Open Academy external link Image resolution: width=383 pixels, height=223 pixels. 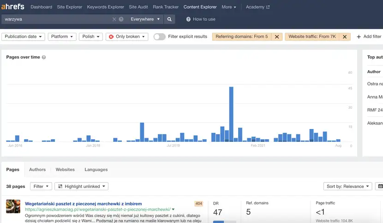(x=257, y=7)
